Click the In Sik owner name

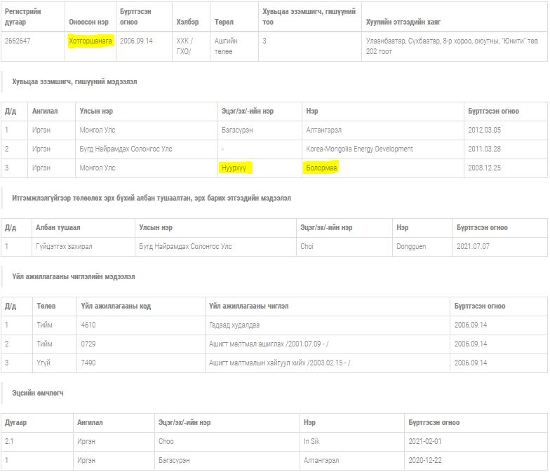311,442
